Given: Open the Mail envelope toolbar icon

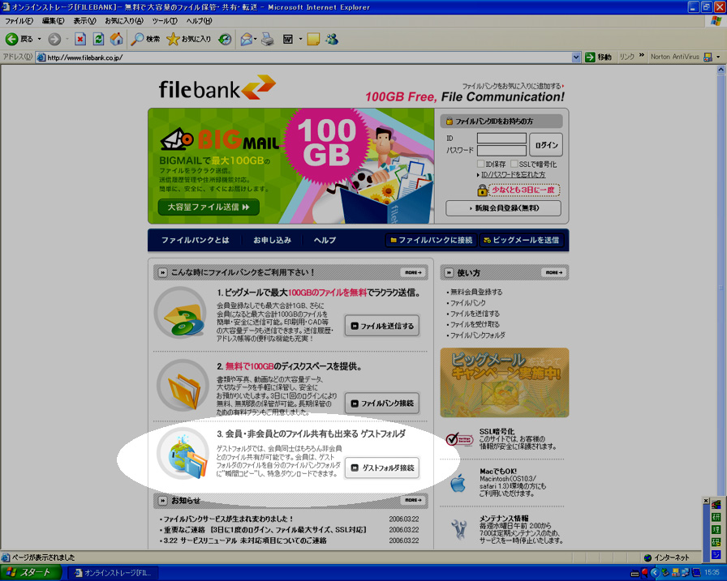Looking at the screenshot, I should 246,40.
